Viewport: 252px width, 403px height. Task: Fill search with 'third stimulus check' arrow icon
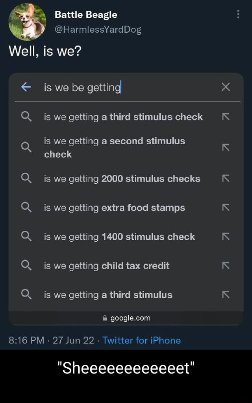(226, 117)
